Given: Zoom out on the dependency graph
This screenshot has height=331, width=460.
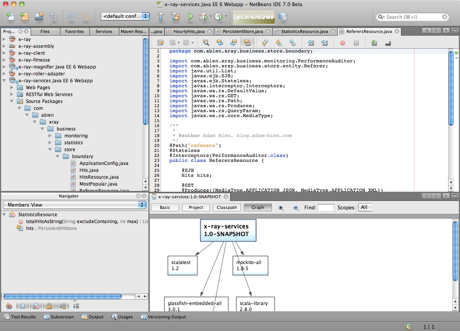Looking at the screenshot, I should (296, 208).
